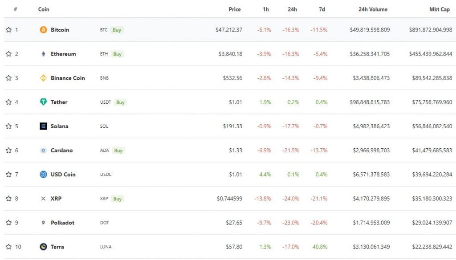Click the Terra logo icon

click(x=43, y=247)
